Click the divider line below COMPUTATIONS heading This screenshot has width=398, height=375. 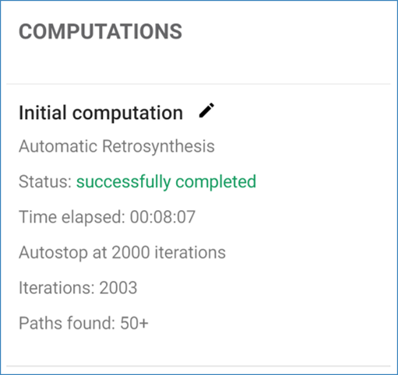(199, 84)
